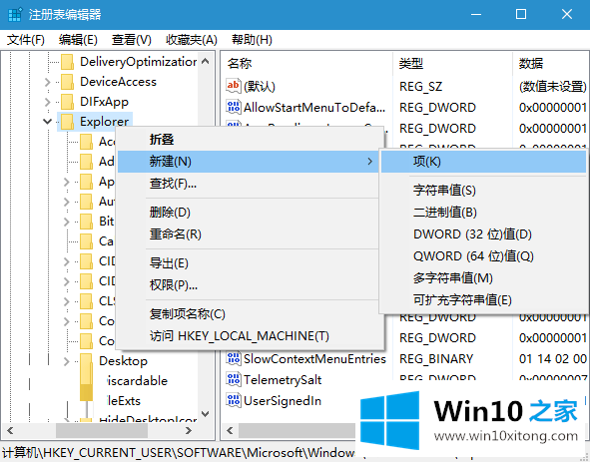The width and height of the screenshot is (590, 462).
Task: Click the REG_BINARY type cell
Action: click(436, 359)
